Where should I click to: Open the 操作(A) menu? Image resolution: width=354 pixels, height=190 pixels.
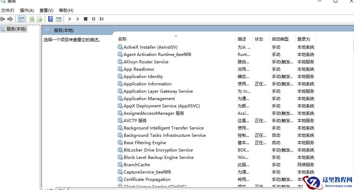point(27,10)
